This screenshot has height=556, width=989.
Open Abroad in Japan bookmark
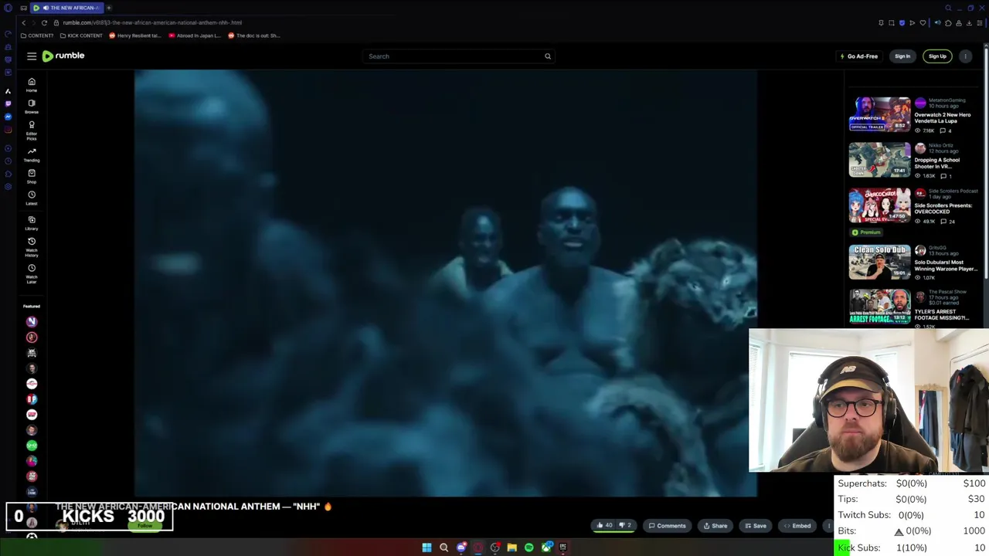tap(194, 36)
